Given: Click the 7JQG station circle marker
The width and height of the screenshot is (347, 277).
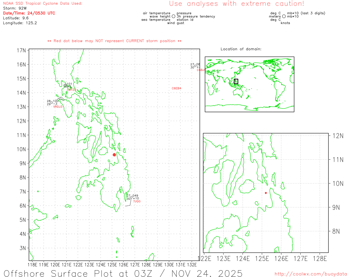Looking at the screenshot, I should pos(131,197).
